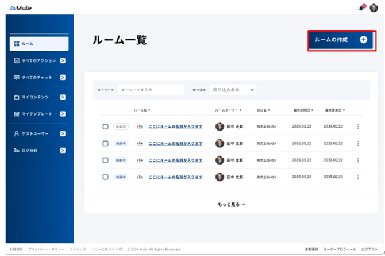Open the 更新通知 footer link
385x256 pixels.
pos(311,249)
